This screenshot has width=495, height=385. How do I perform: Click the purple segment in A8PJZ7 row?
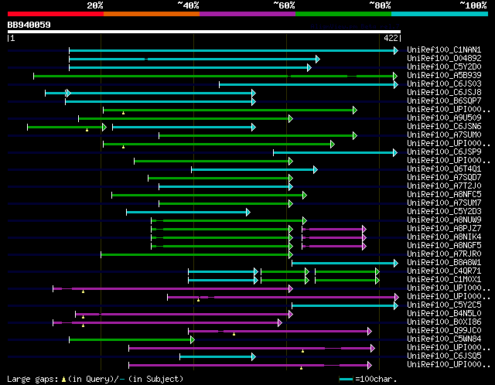click(333, 229)
